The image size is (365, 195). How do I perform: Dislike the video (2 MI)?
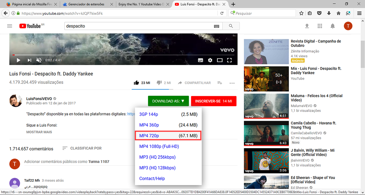[164, 83]
